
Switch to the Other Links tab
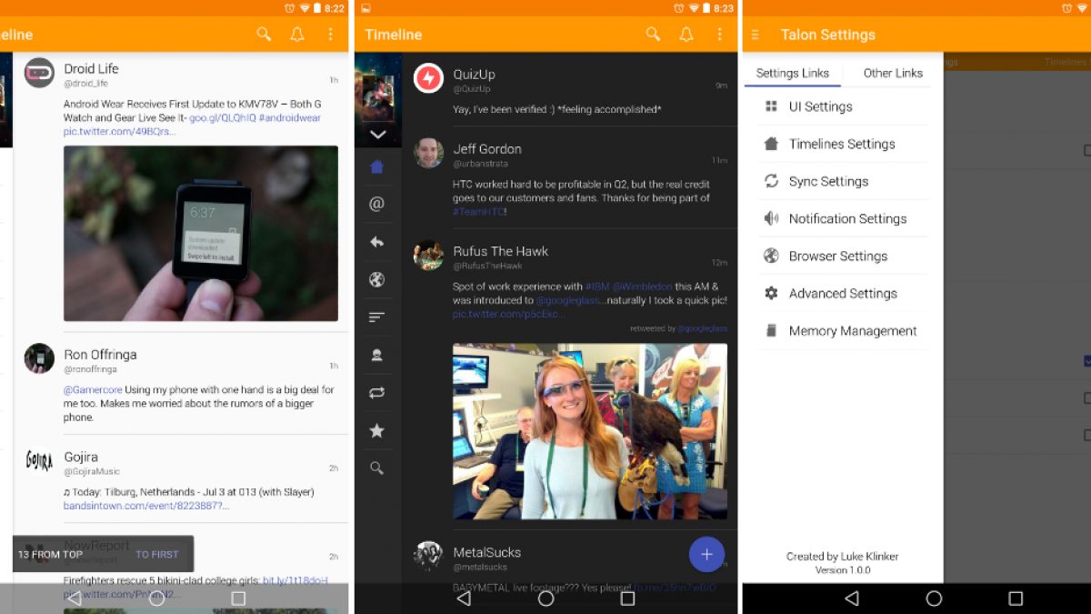click(x=893, y=73)
